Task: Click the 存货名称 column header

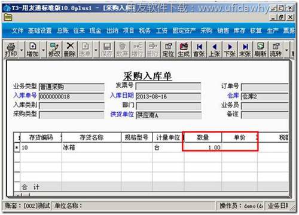Action: pyautogui.click(x=91, y=137)
